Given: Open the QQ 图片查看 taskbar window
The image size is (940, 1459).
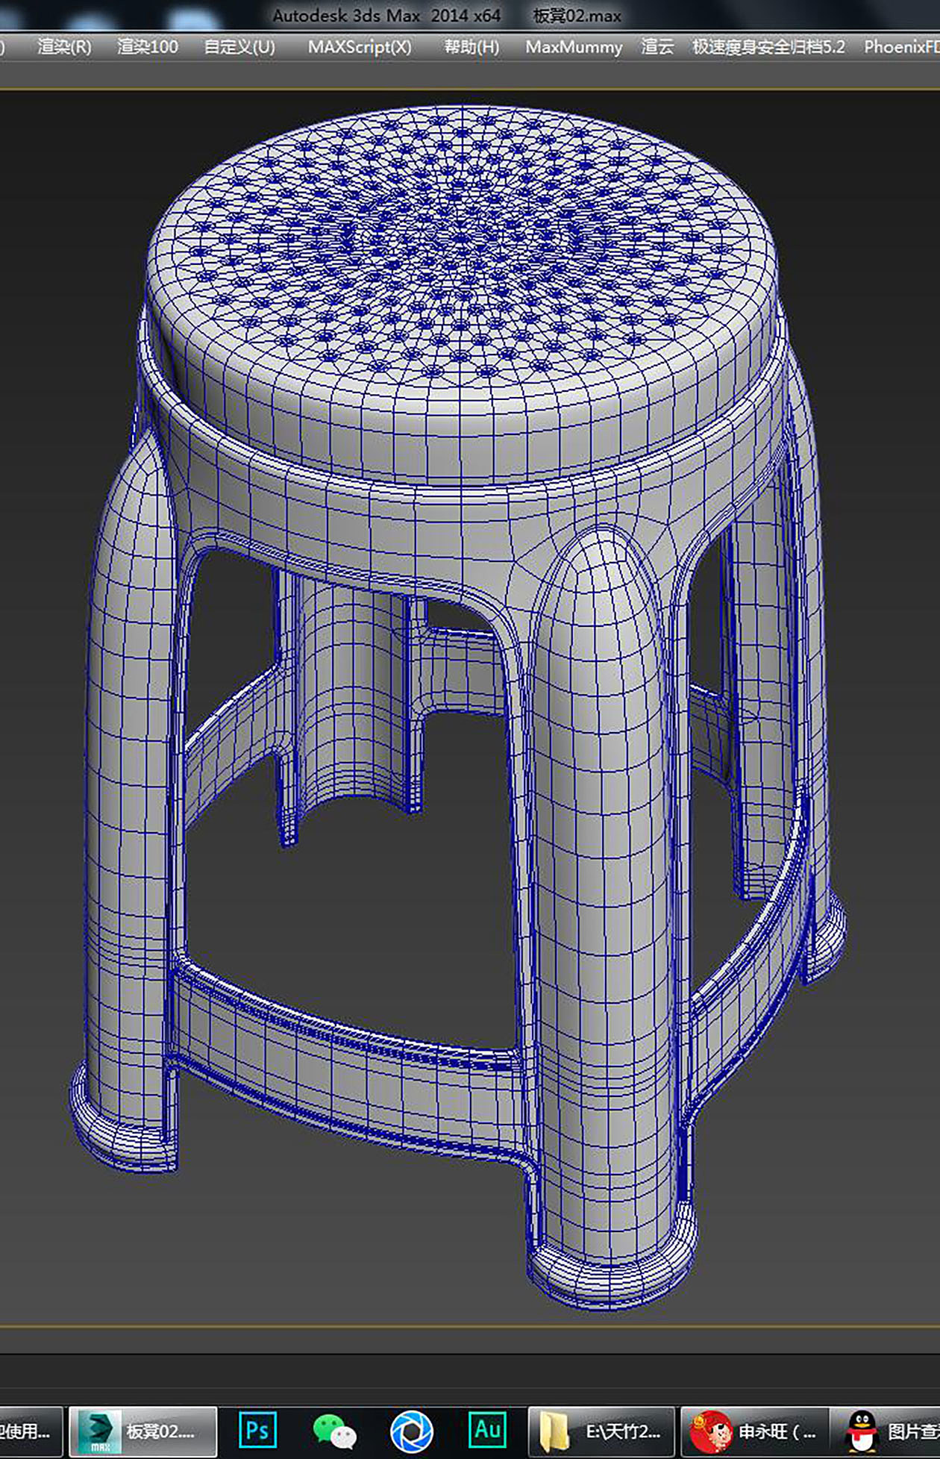Looking at the screenshot, I should [886, 1431].
